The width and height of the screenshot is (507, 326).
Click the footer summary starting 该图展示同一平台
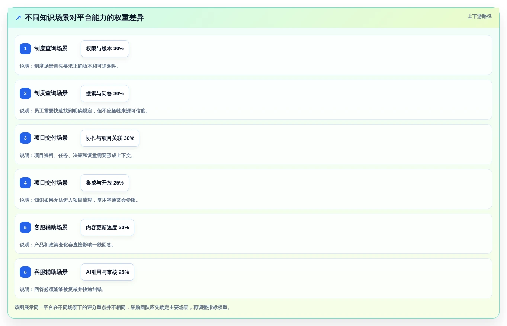[x=123, y=307]
